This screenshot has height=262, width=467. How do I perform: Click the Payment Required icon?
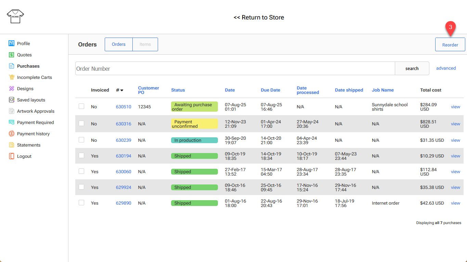point(11,122)
